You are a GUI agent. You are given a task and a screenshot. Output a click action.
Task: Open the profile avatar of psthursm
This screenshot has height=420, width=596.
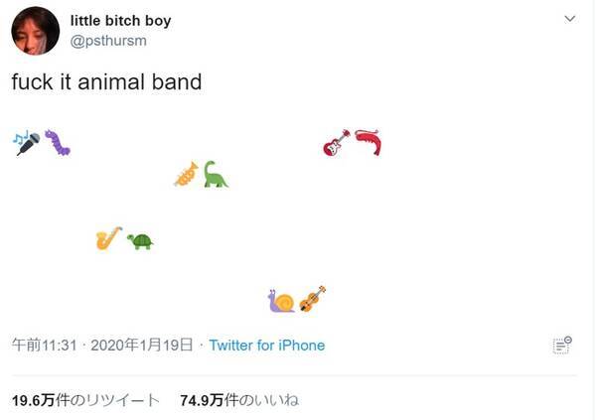pos(35,30)
